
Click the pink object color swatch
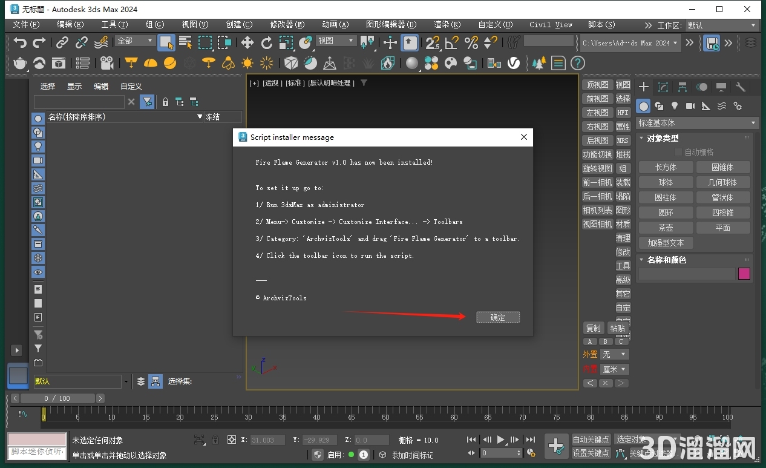(744, 274)
